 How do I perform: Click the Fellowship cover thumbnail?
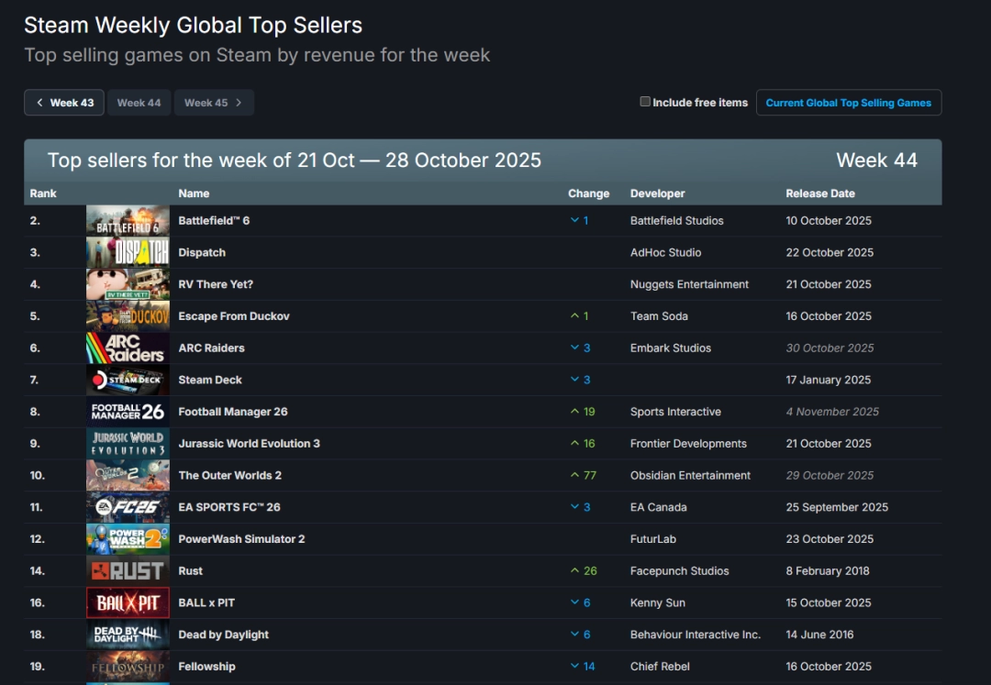coord(128,666)
